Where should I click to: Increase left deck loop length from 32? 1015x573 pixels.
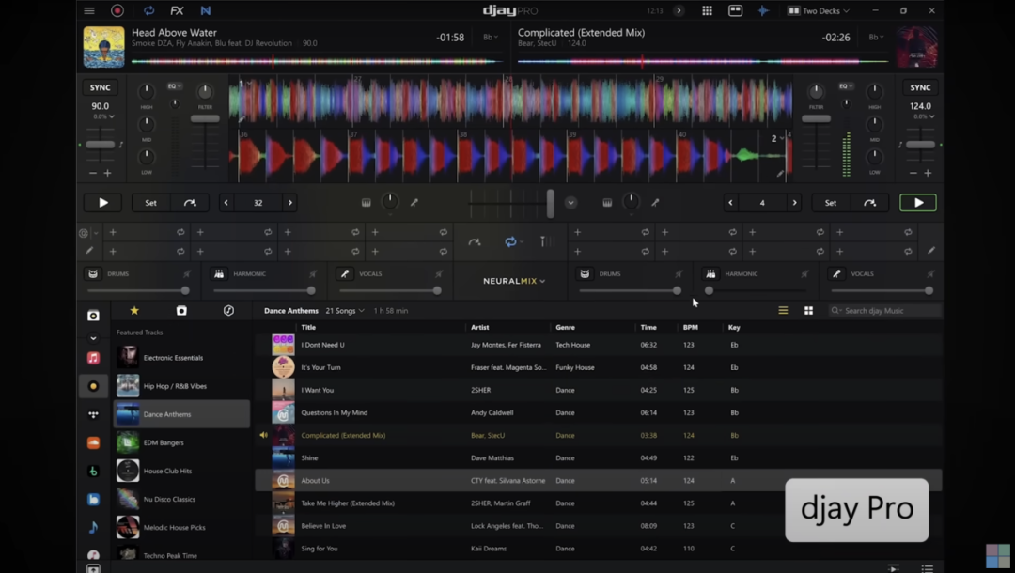pyautogui.click(x=290, y=202)
